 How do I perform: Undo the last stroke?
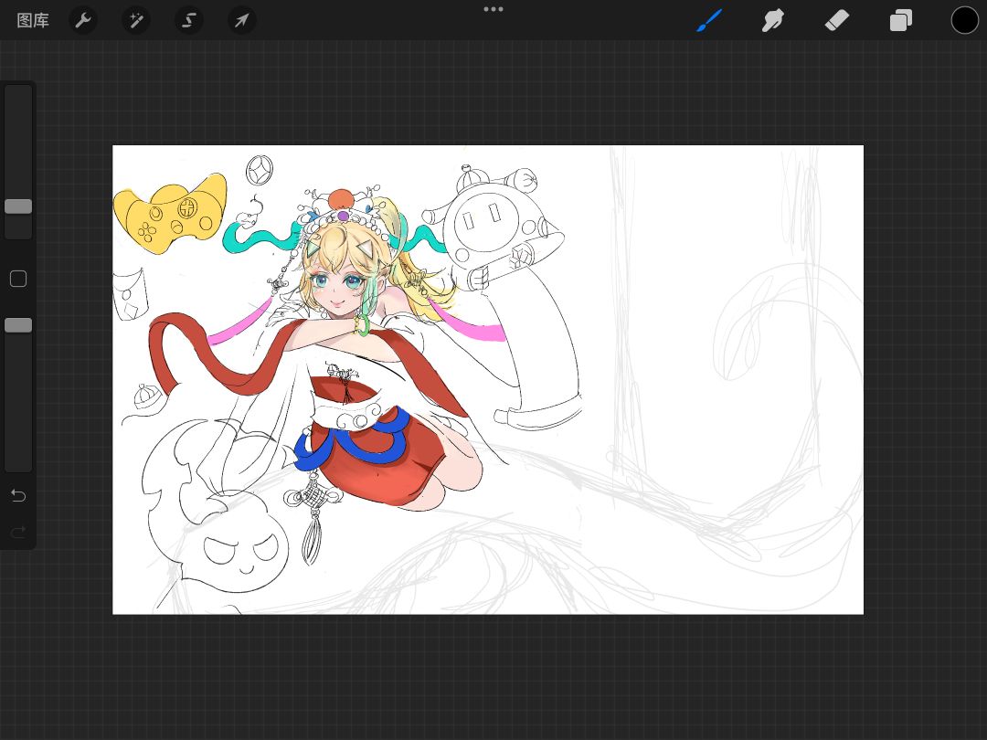pyautogui.click(x=18, y=495)
